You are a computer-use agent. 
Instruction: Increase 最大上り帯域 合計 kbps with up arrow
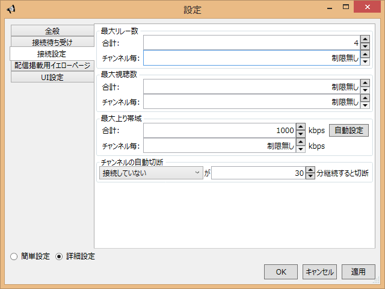301,127
